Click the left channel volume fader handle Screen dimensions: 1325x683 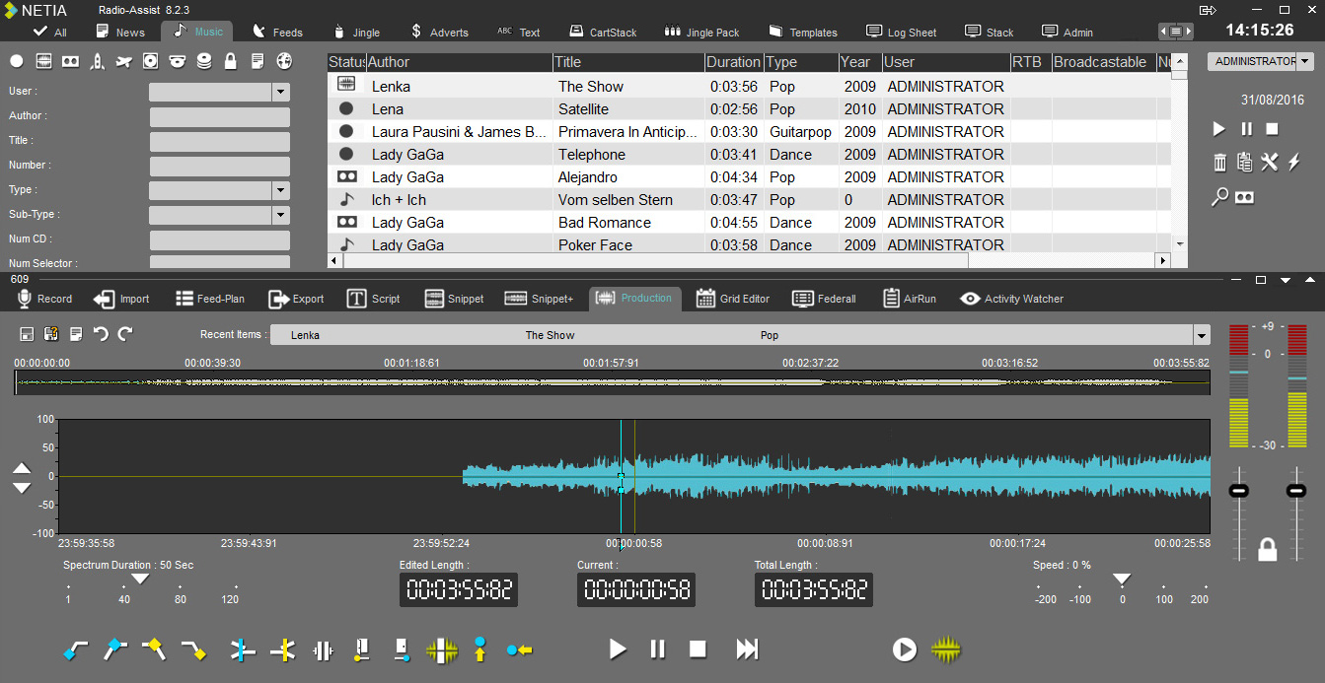coord(1239,490)
